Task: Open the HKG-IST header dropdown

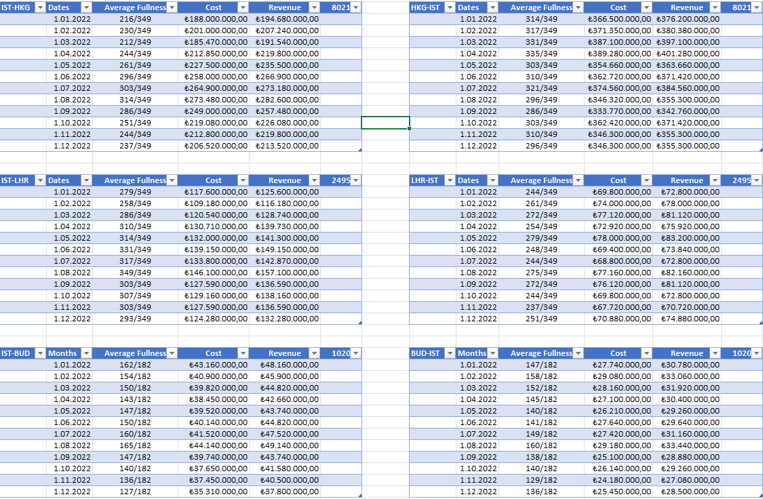Action: pos(450,7)
